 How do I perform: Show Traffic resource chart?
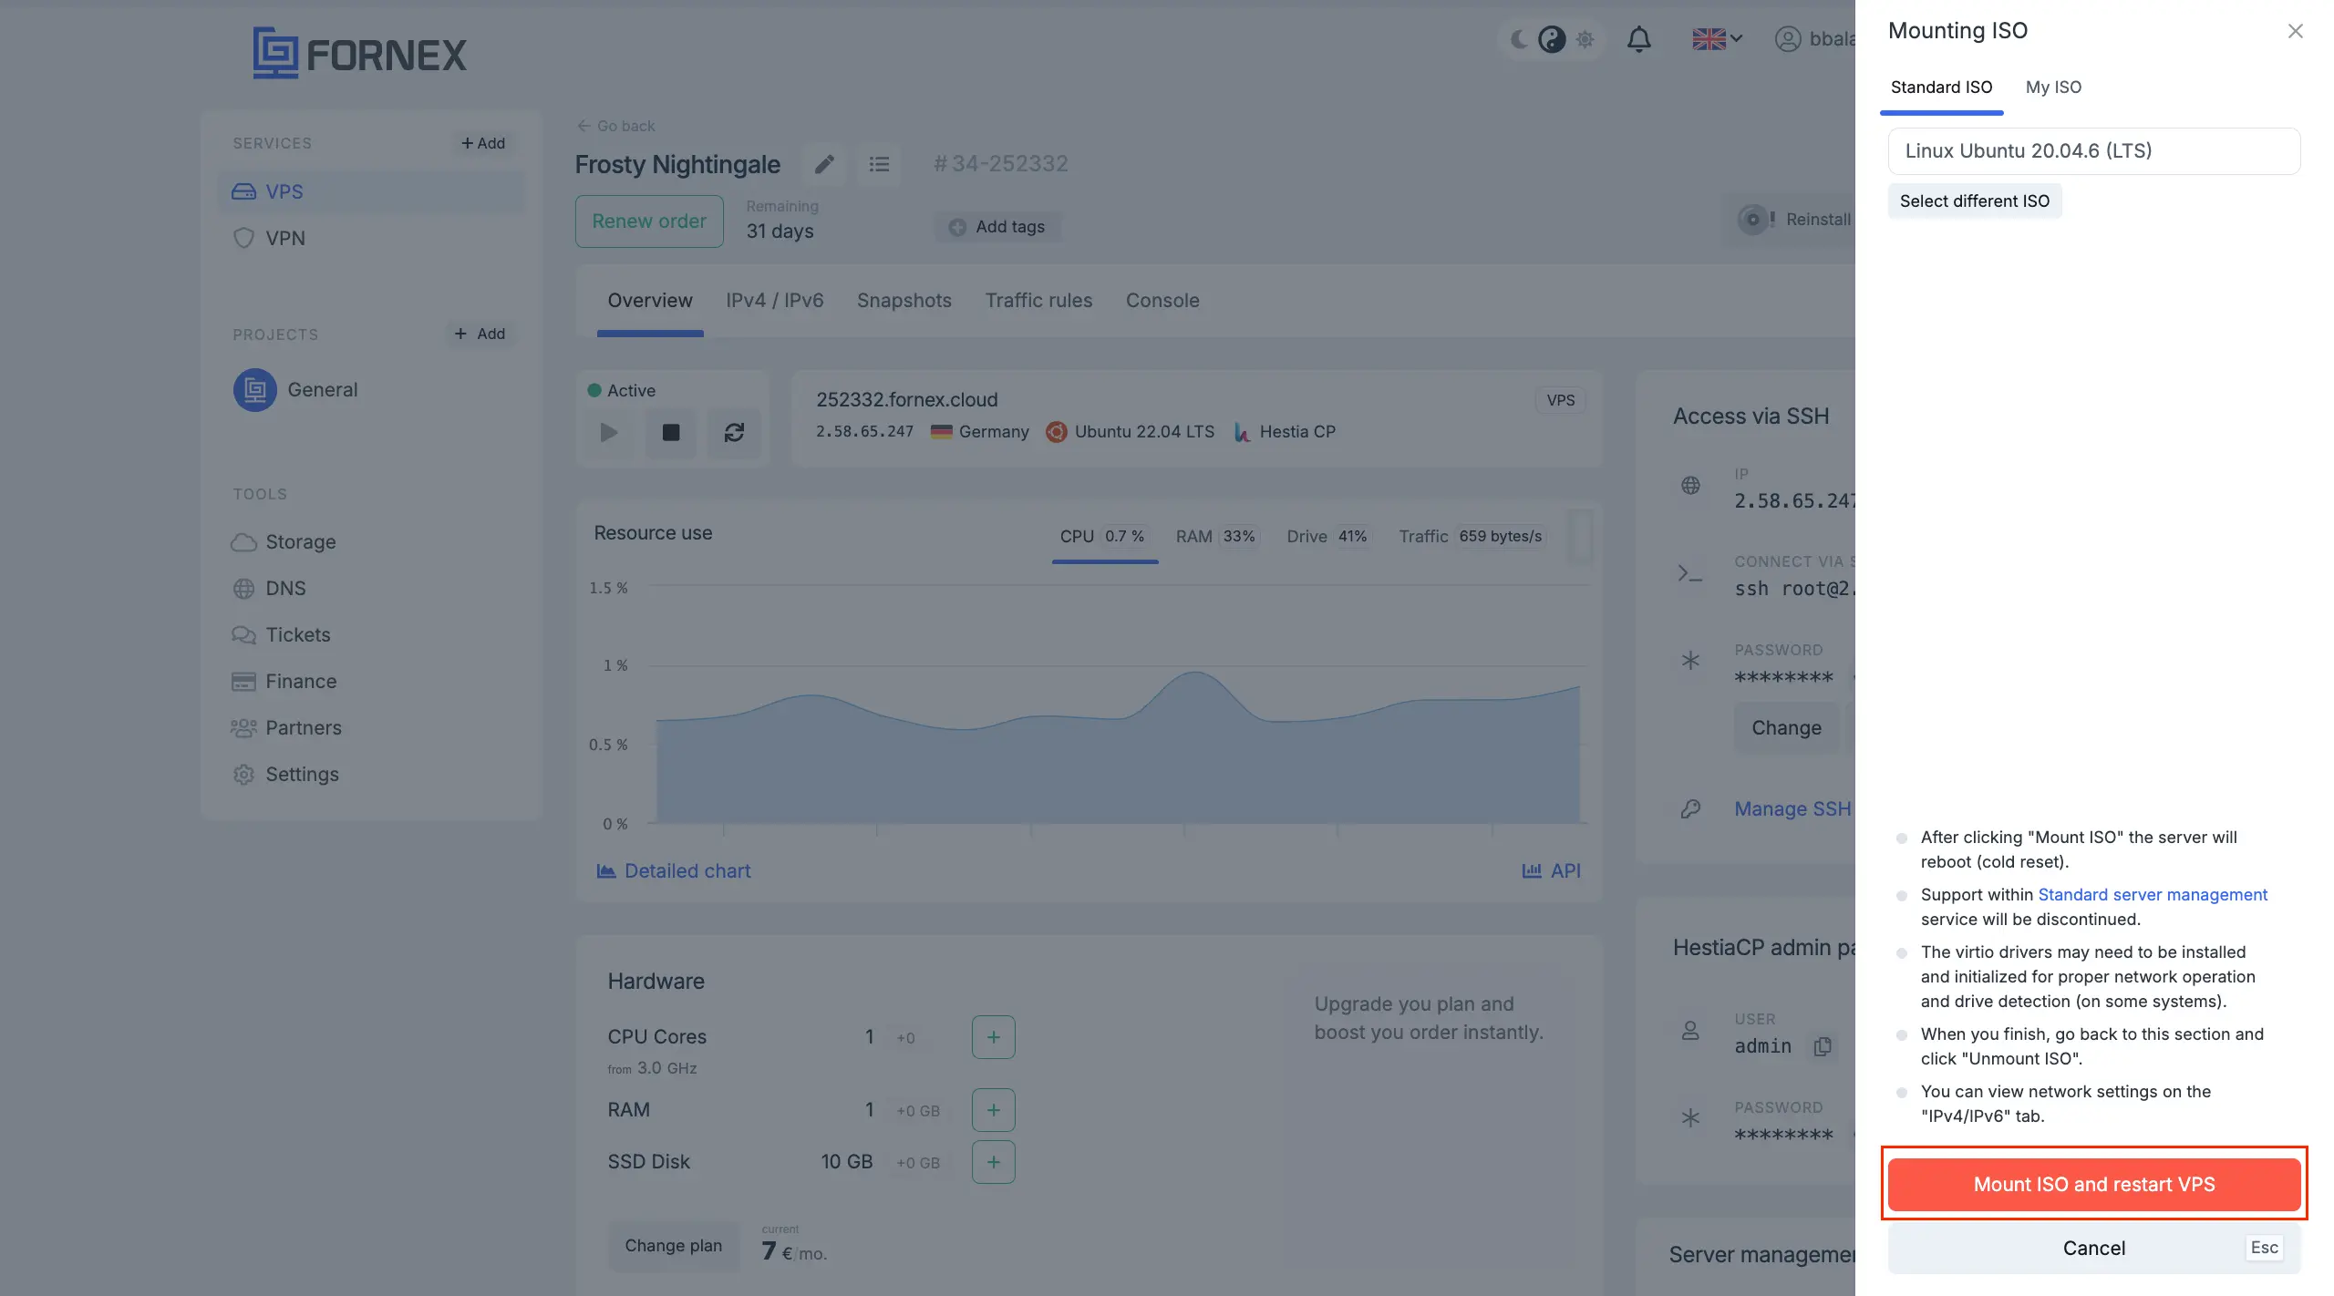coord(1472,537)
